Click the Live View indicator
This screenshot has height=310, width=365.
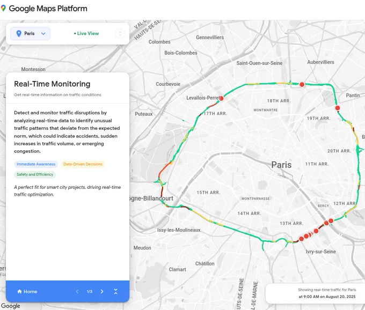click(86, 33)
